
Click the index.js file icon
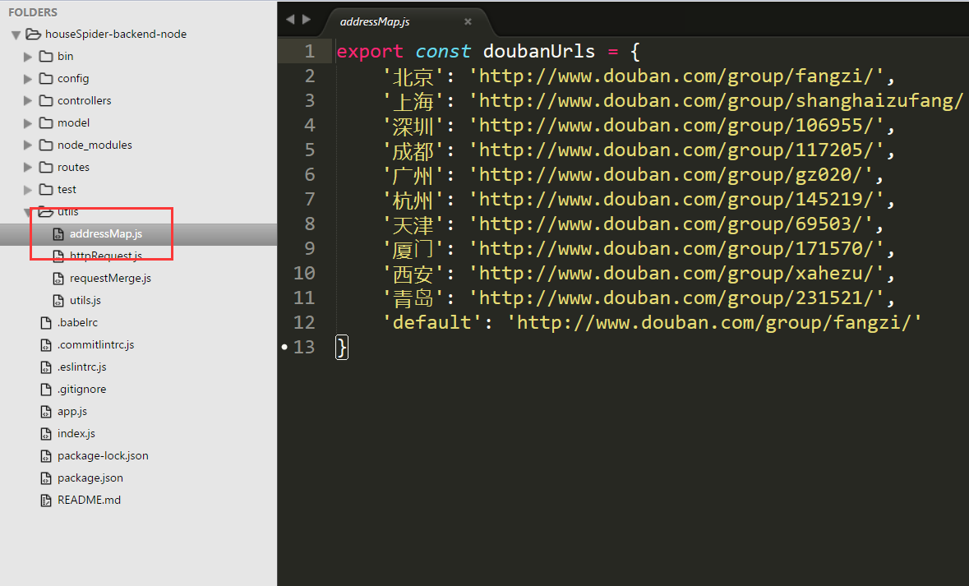tap(46, 434)
